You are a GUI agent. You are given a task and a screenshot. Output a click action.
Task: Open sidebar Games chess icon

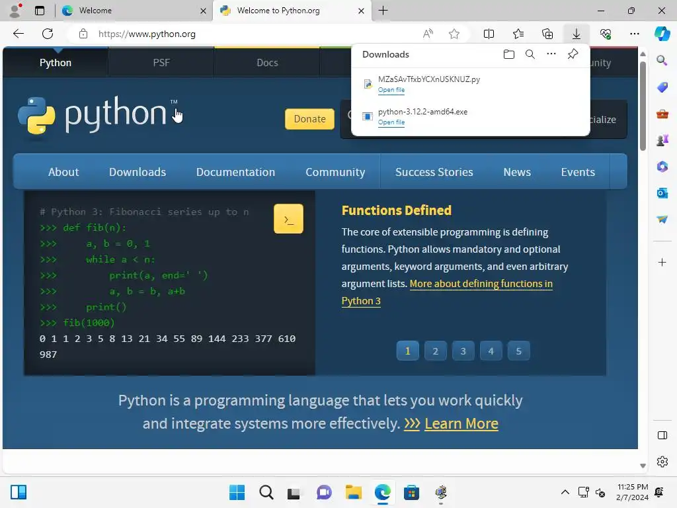pyautogui.click(x=662, y=140)
